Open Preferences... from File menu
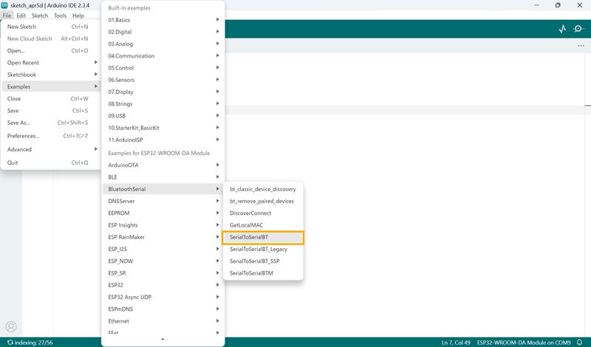Viewport: 591px width, 347px height. (x=50, y=136)
